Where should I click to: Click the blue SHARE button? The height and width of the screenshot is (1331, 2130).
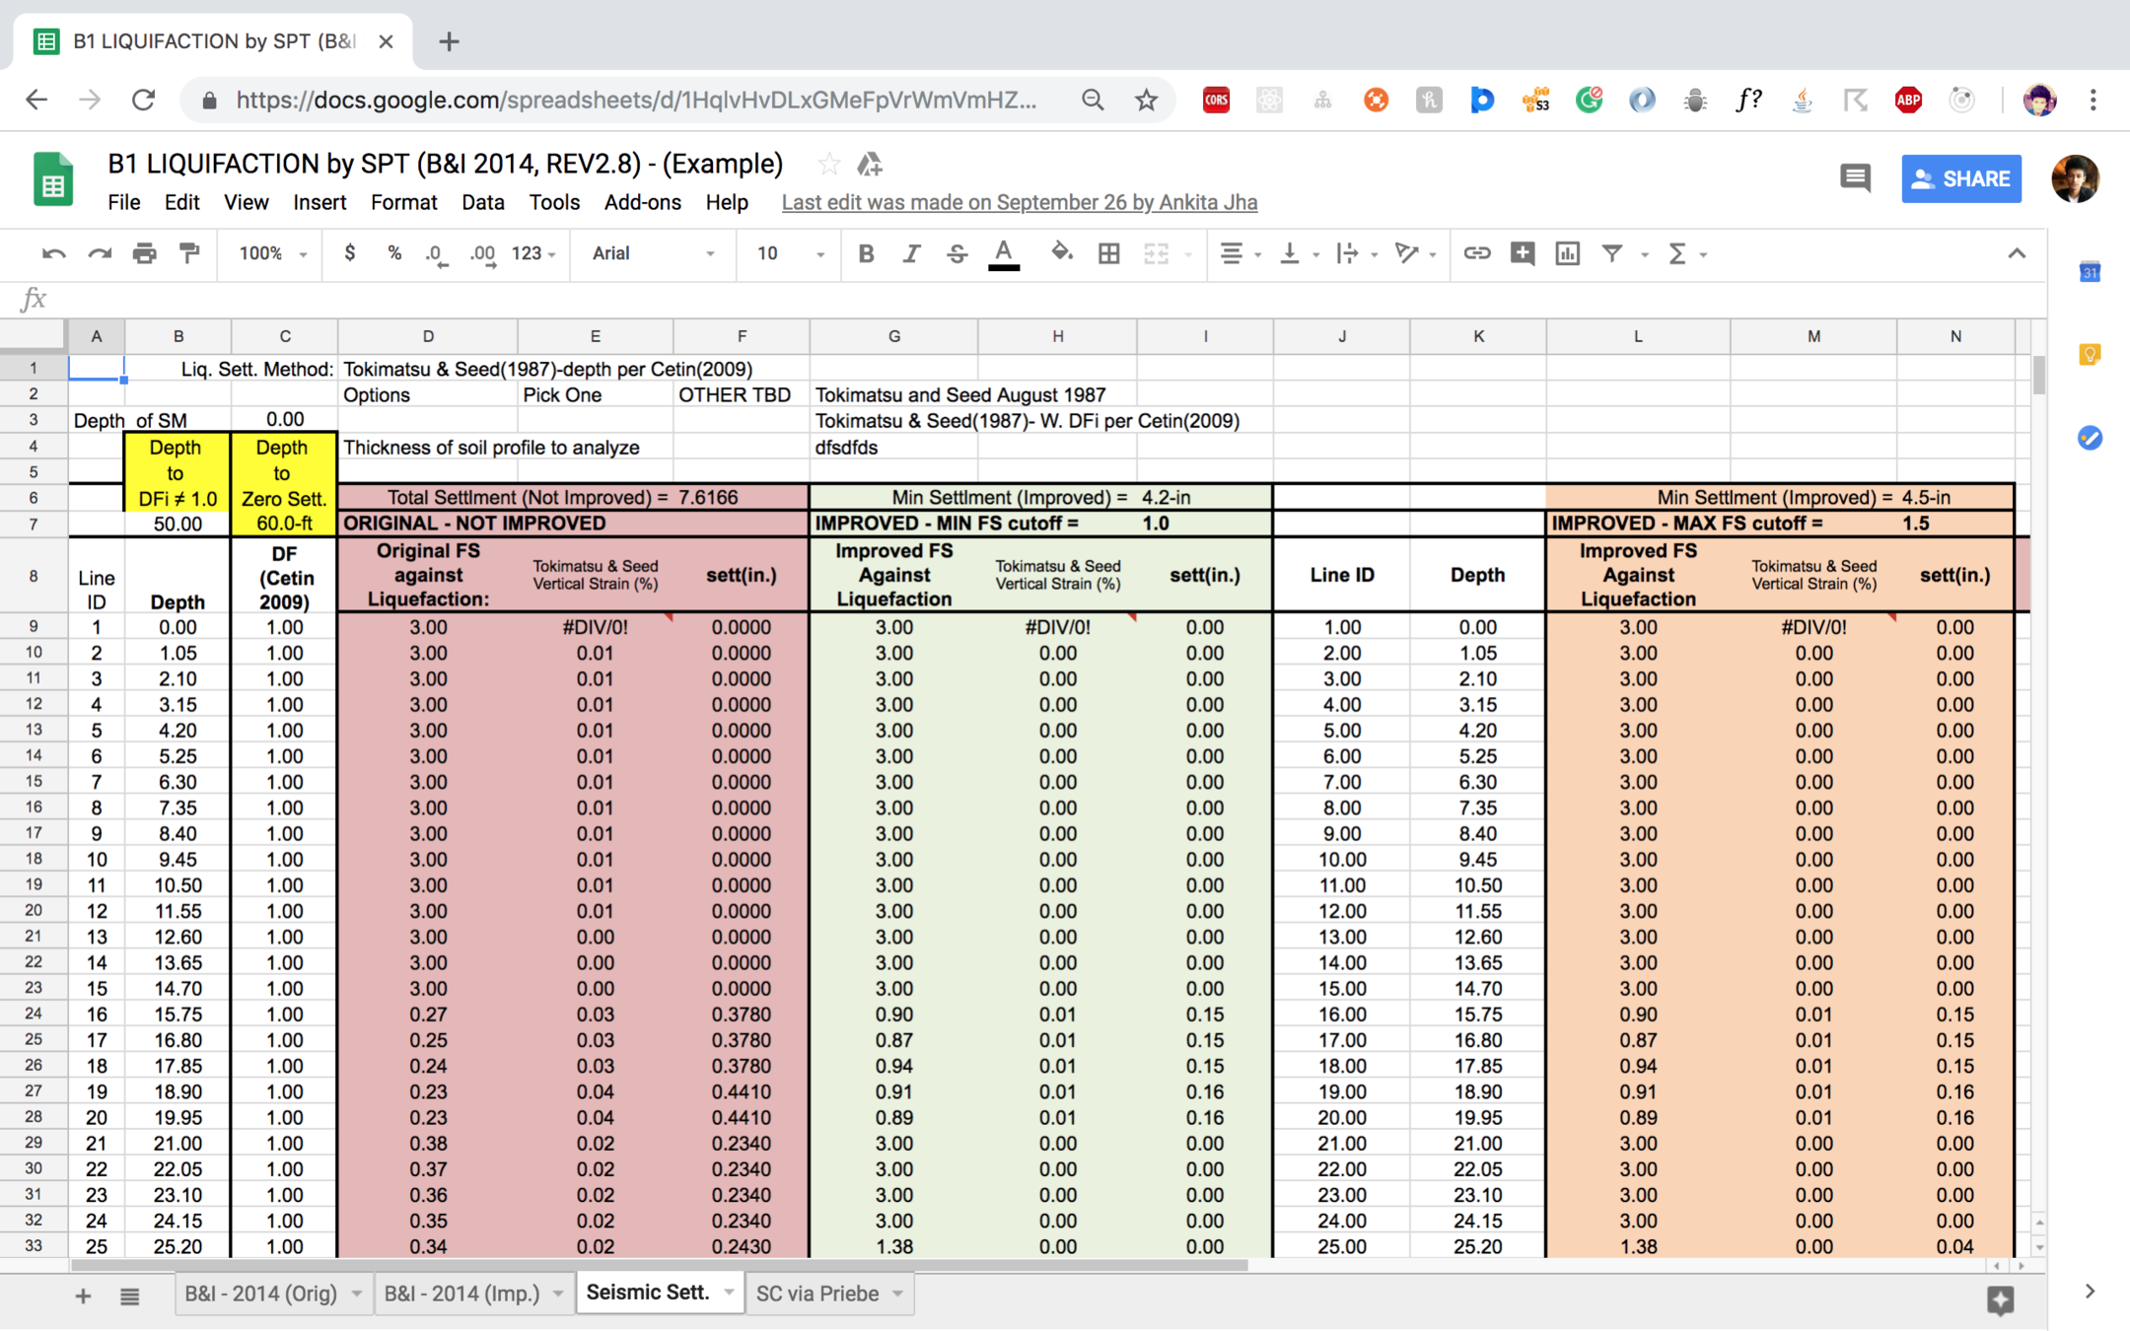pos(1960,178)
